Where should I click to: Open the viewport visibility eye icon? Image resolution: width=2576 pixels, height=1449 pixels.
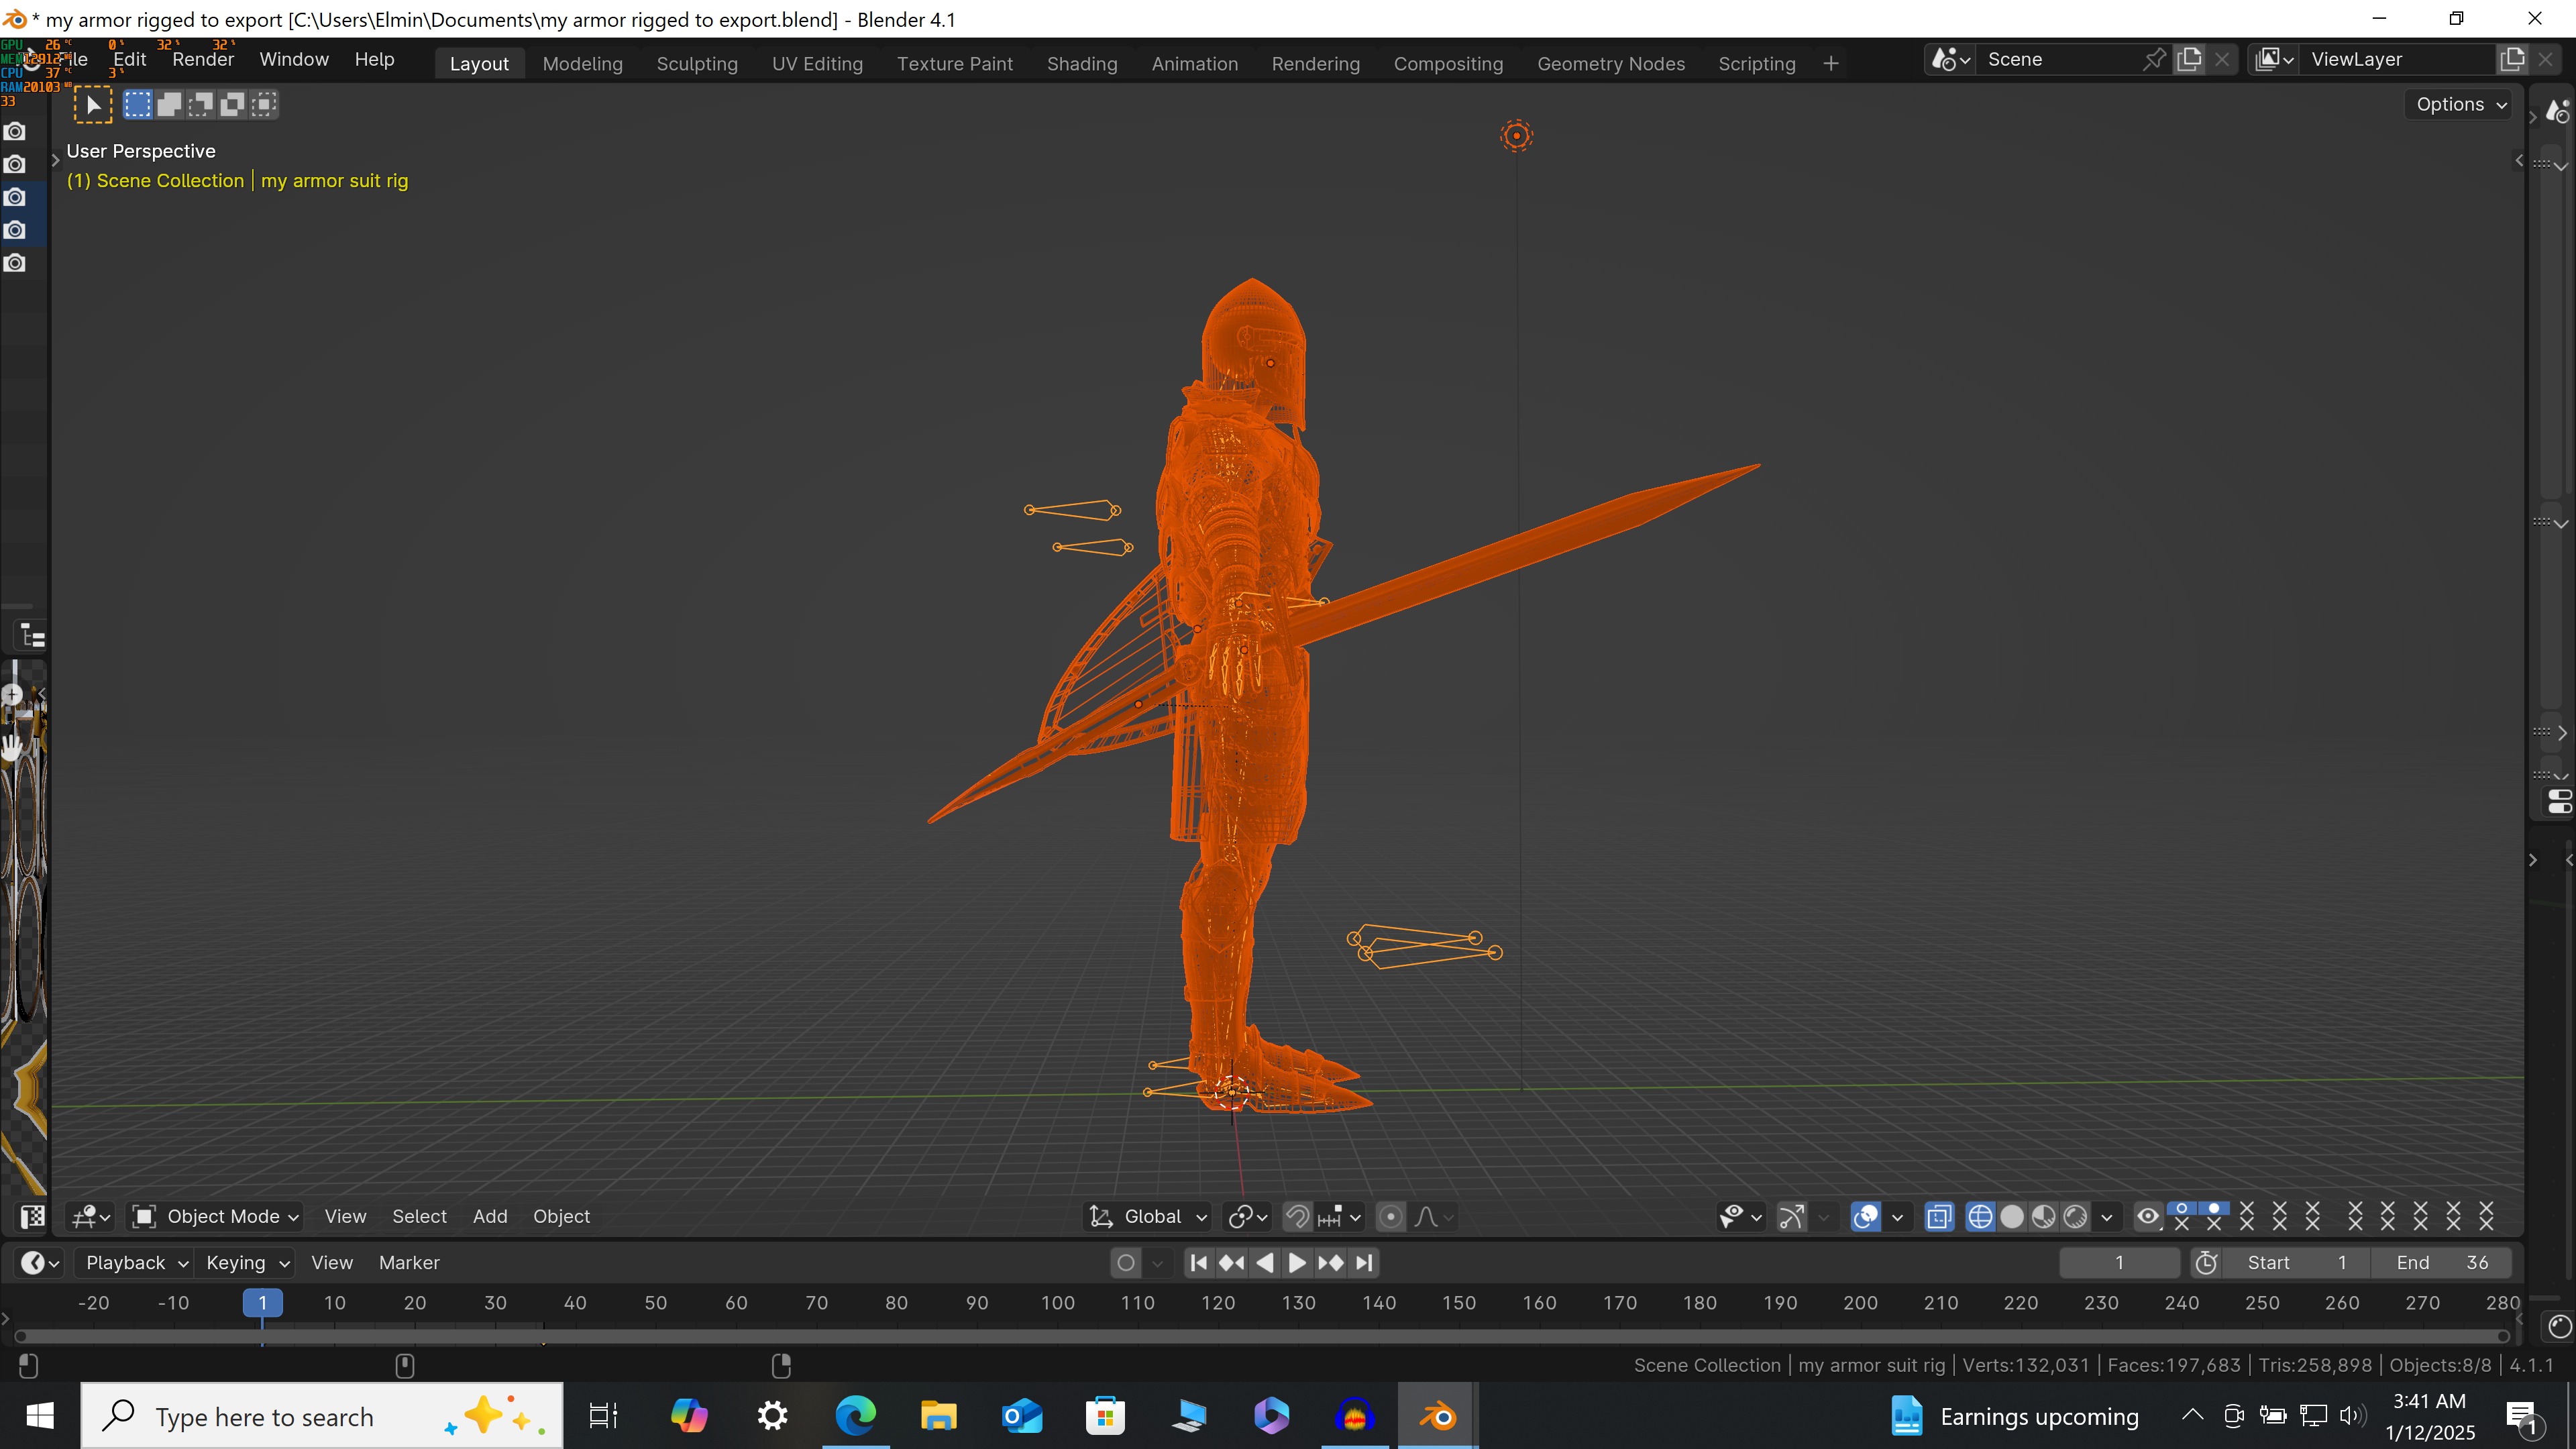coord(2148,1216)
